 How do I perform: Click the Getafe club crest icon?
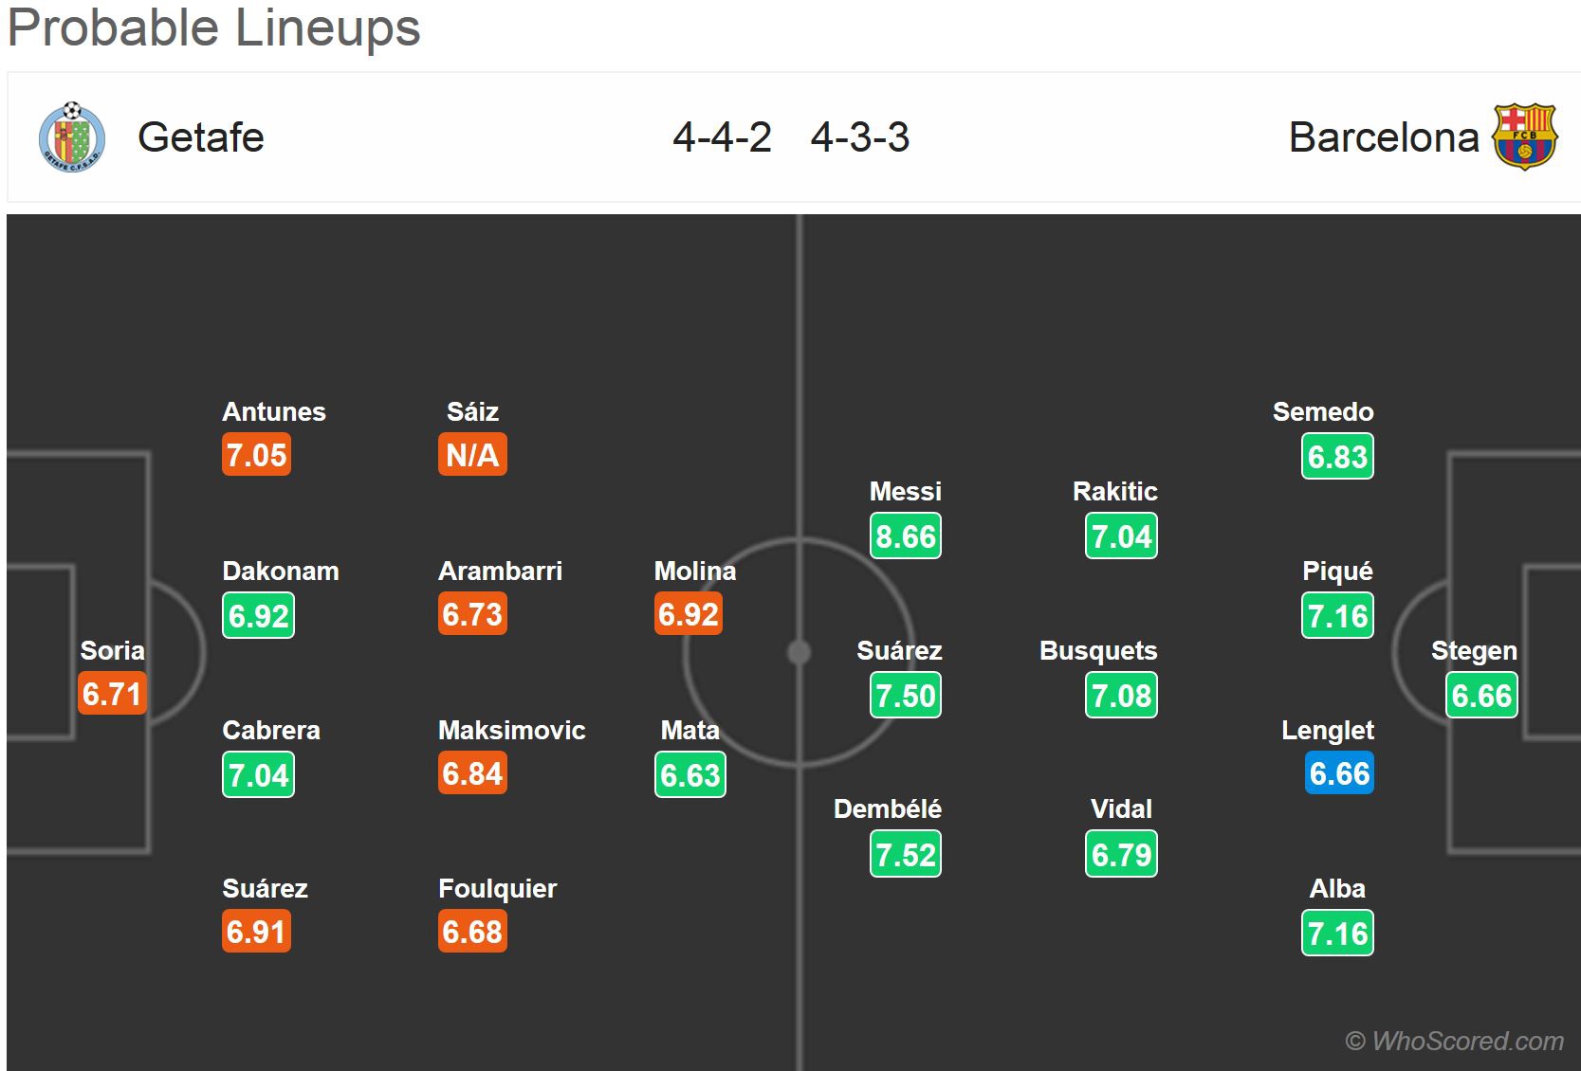click(x=72, y=136)
